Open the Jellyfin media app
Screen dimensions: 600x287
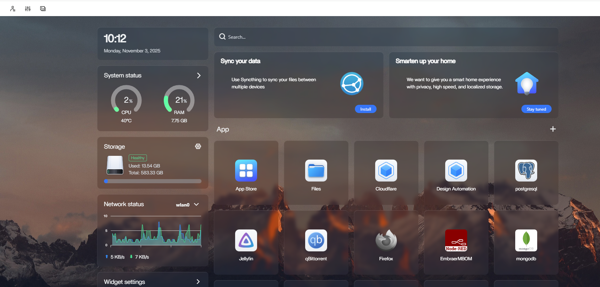point(246,240)
